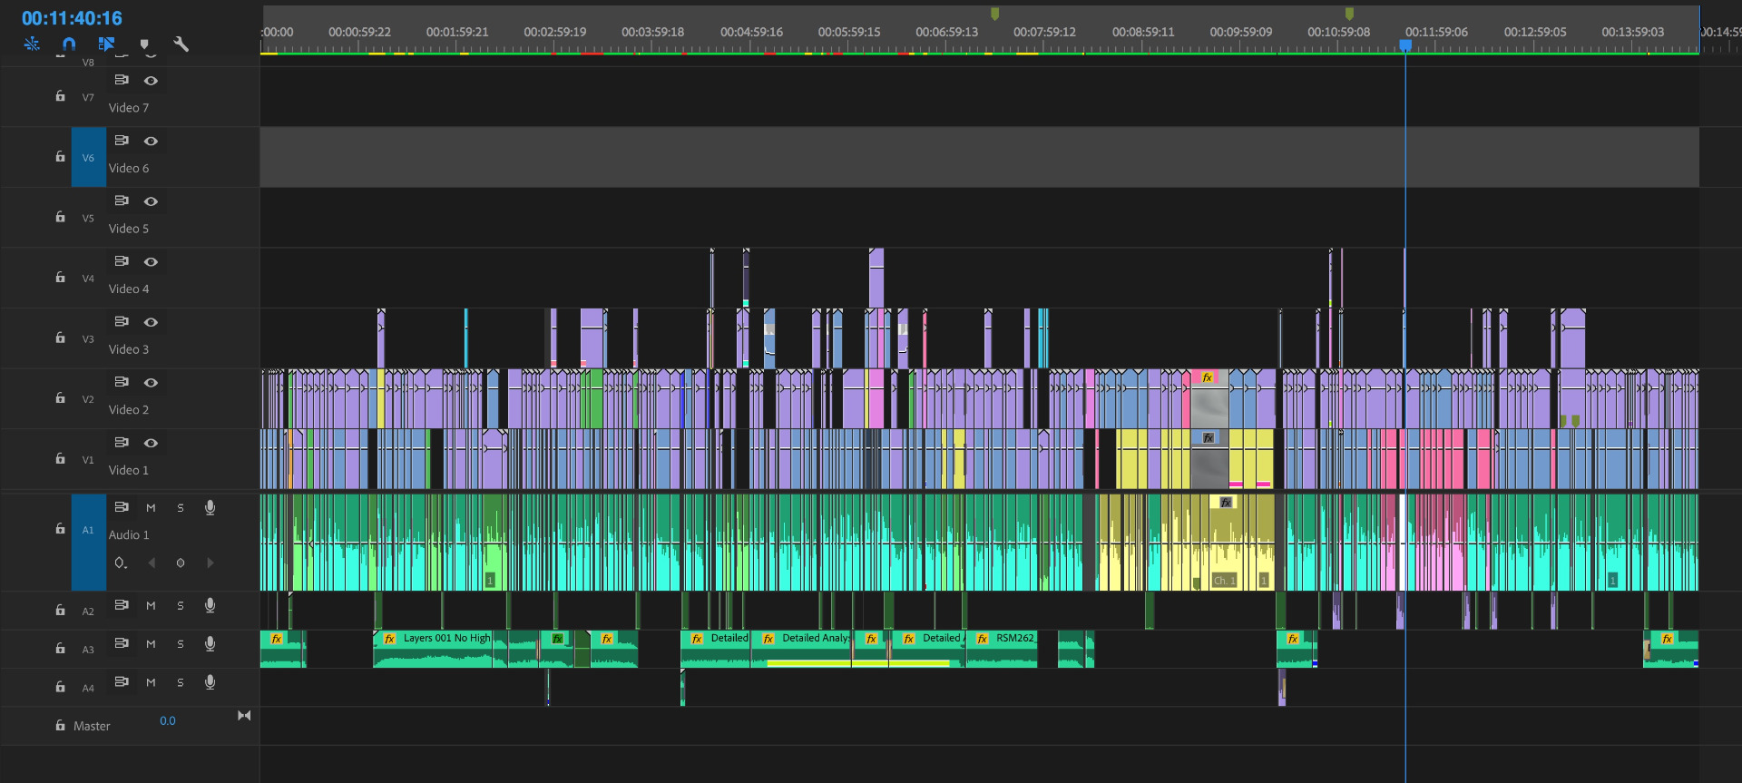Click ruler at 00:04:59:16

pos(751,32)
